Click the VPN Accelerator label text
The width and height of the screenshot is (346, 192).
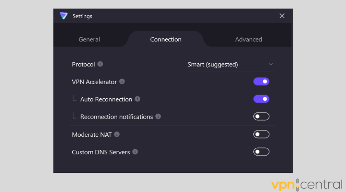pos(94,82)
